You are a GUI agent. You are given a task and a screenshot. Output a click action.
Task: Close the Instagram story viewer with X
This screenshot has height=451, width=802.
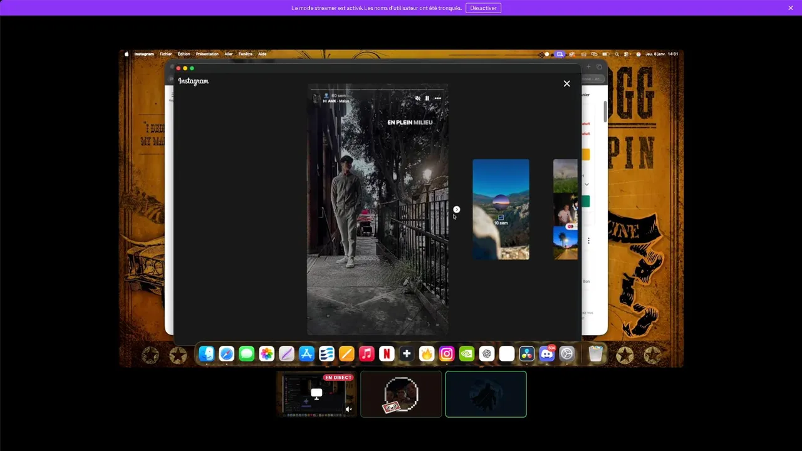pos(566,83)
